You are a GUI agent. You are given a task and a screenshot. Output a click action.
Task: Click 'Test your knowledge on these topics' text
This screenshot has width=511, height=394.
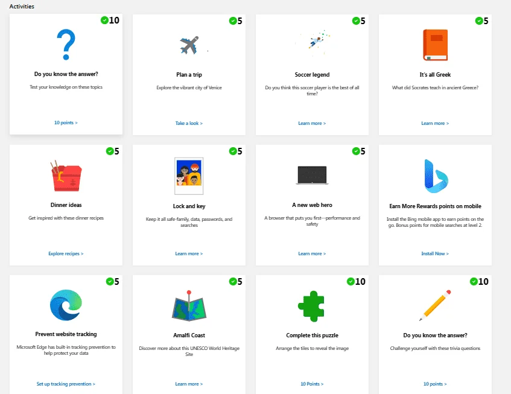pos(66,87)
